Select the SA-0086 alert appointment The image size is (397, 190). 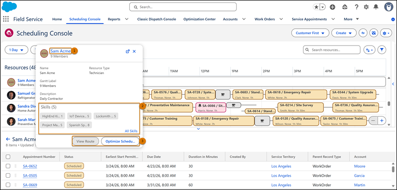coord(211,107)
